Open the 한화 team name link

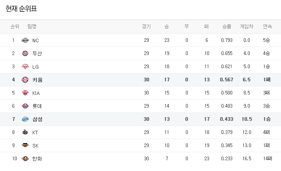pyautogui.click(x=37, y=159)
